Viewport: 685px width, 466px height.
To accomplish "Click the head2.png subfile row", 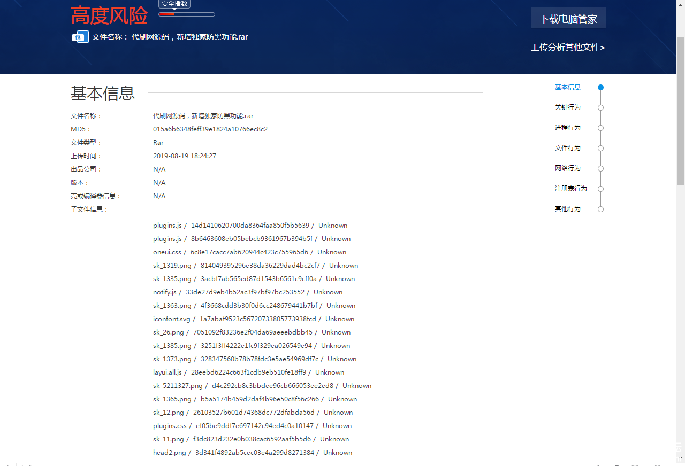I will 253,453.
